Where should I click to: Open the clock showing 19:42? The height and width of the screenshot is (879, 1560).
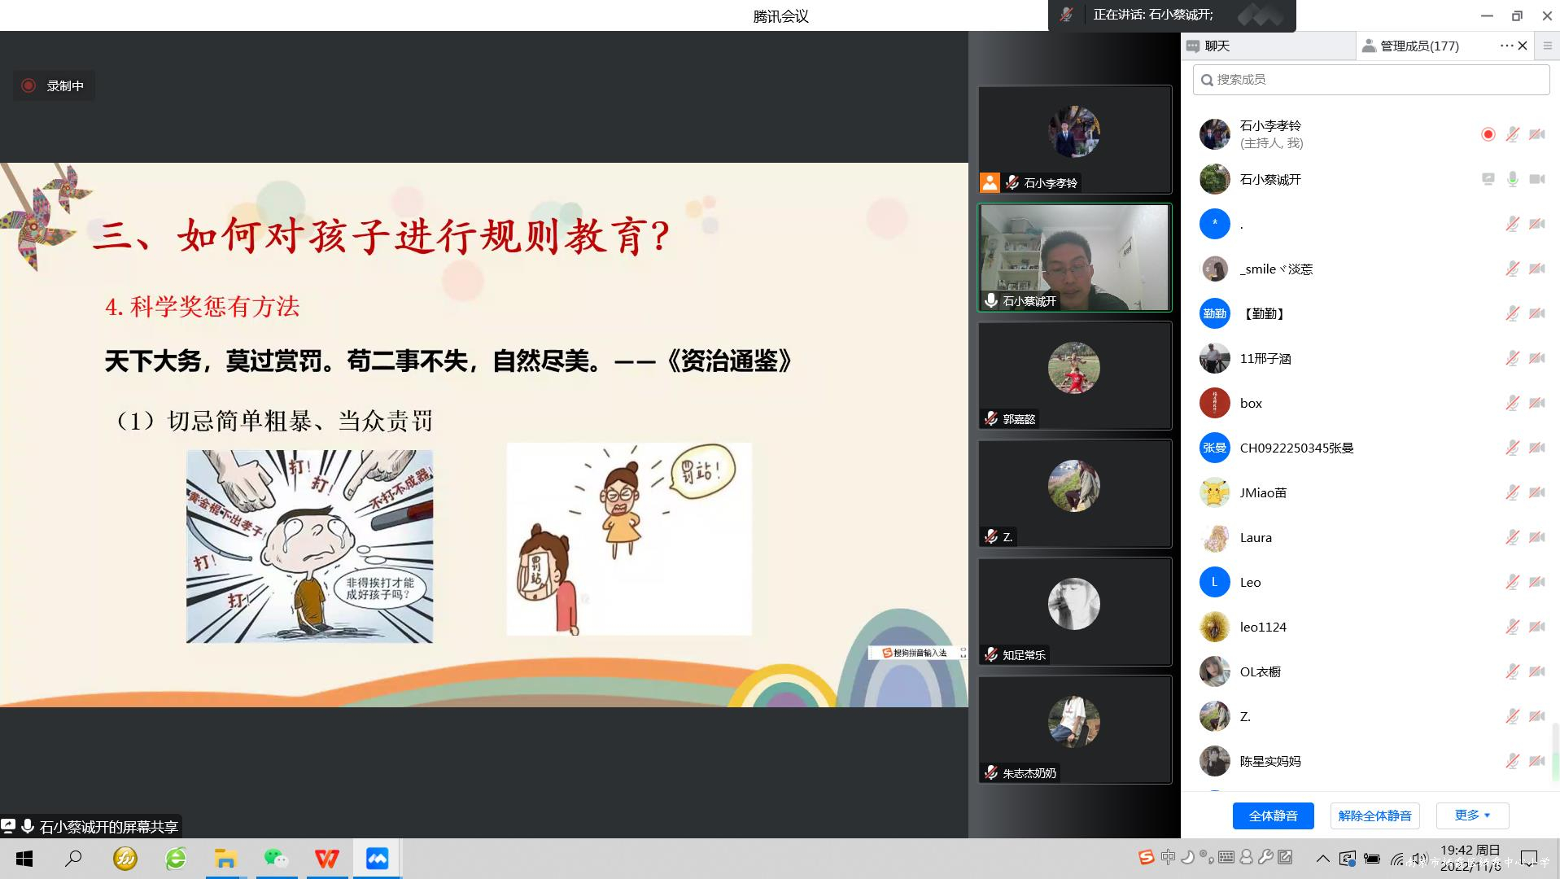(x=1470, y=858)
